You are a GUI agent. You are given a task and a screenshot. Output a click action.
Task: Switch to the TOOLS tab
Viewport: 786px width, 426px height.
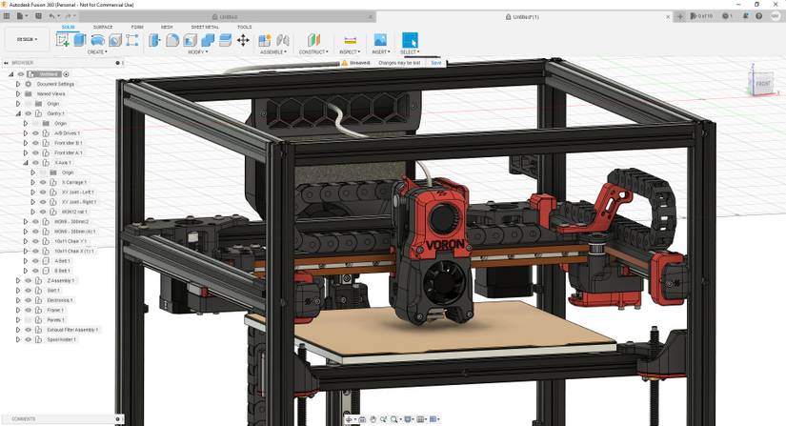coord(244,27)
